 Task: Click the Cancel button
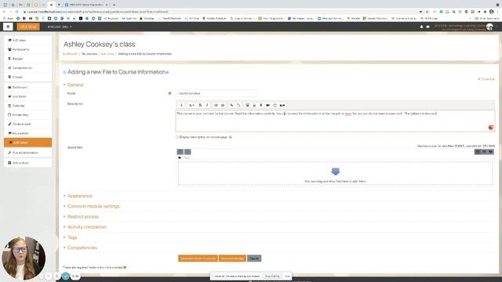coord(254,258)
